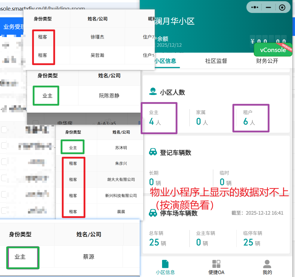Image resolution: width=295 pixels, height=277 pixels.
Task: Tap the 我的 person icon in bottom navigation
Action: (x=267, y=263)
